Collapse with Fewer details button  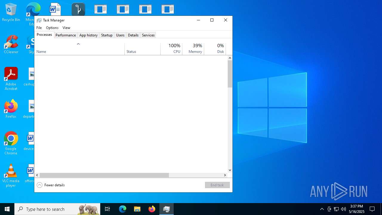[51, 185]
